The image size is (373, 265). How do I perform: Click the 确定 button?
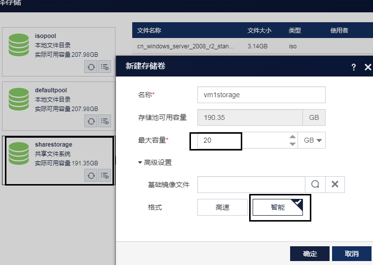(x=310, y=254)
